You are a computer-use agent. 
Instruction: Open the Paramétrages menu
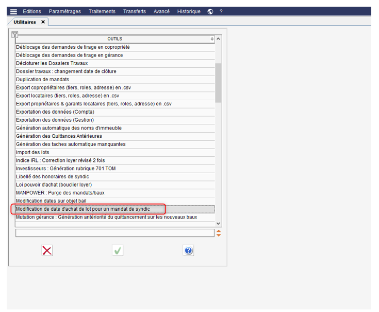pos(64,11)
